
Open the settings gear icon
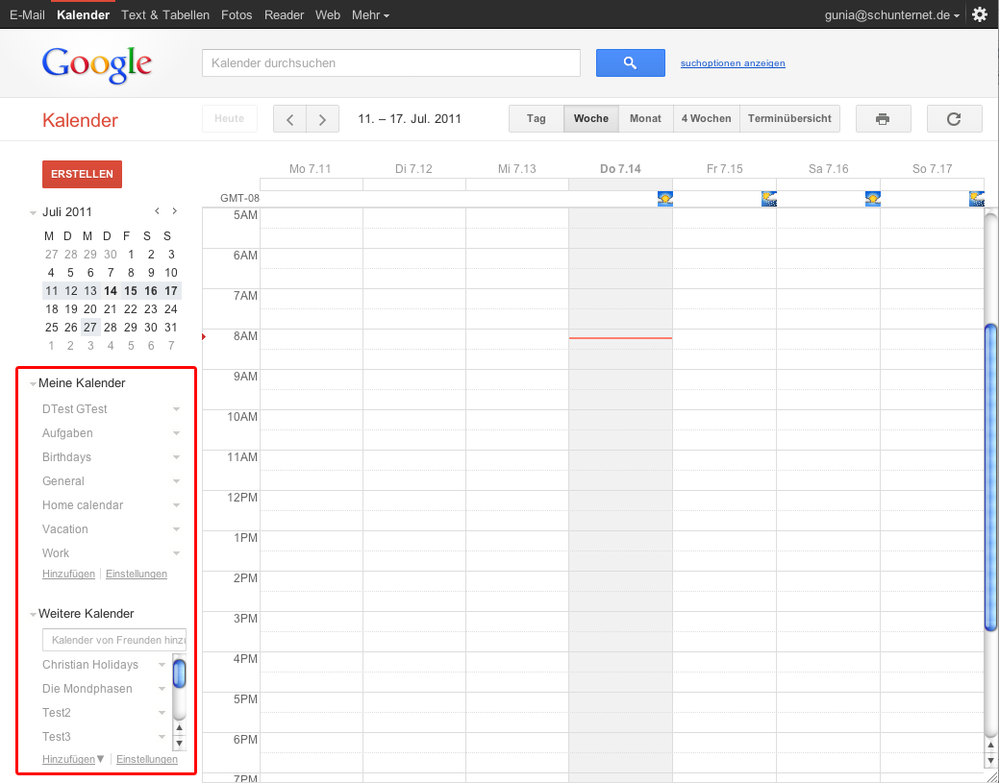980,14
